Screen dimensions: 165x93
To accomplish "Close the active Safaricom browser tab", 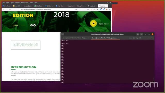I will tap(107, 6).
